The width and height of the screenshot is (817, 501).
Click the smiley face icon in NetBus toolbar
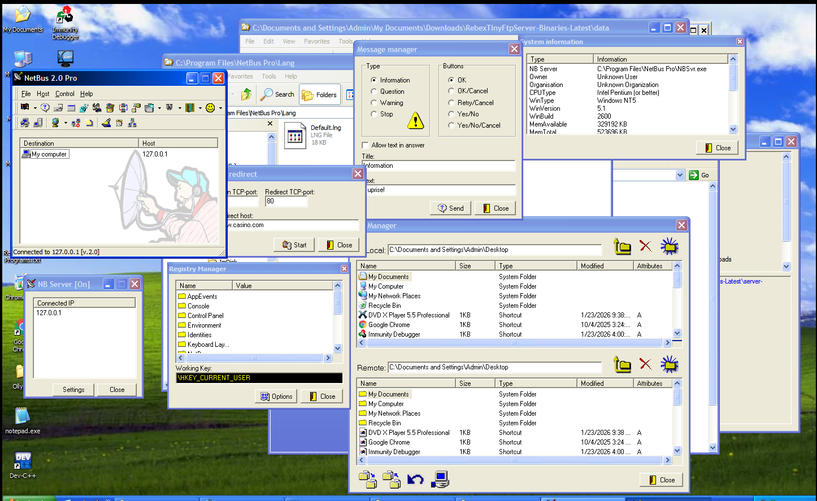pos(210,107)
